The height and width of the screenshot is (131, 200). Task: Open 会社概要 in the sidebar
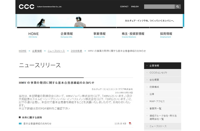163,80
